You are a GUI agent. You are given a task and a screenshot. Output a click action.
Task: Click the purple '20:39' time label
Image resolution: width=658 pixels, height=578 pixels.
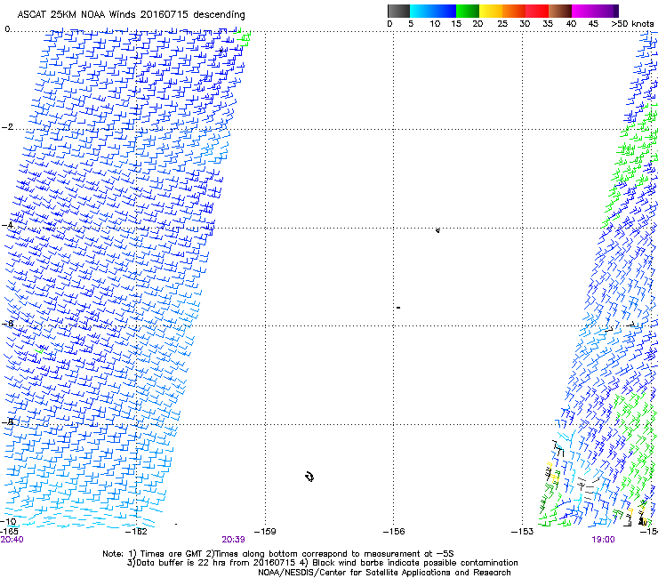(233, 540)
